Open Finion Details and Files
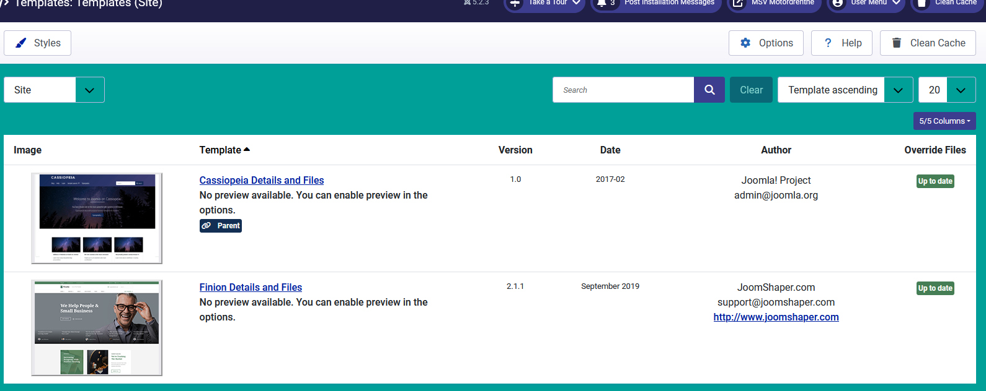Viewport: 986px width, 391px height. click(x=251, y=288)
